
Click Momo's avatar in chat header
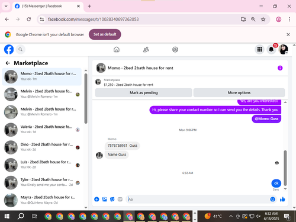pos(101,68)
